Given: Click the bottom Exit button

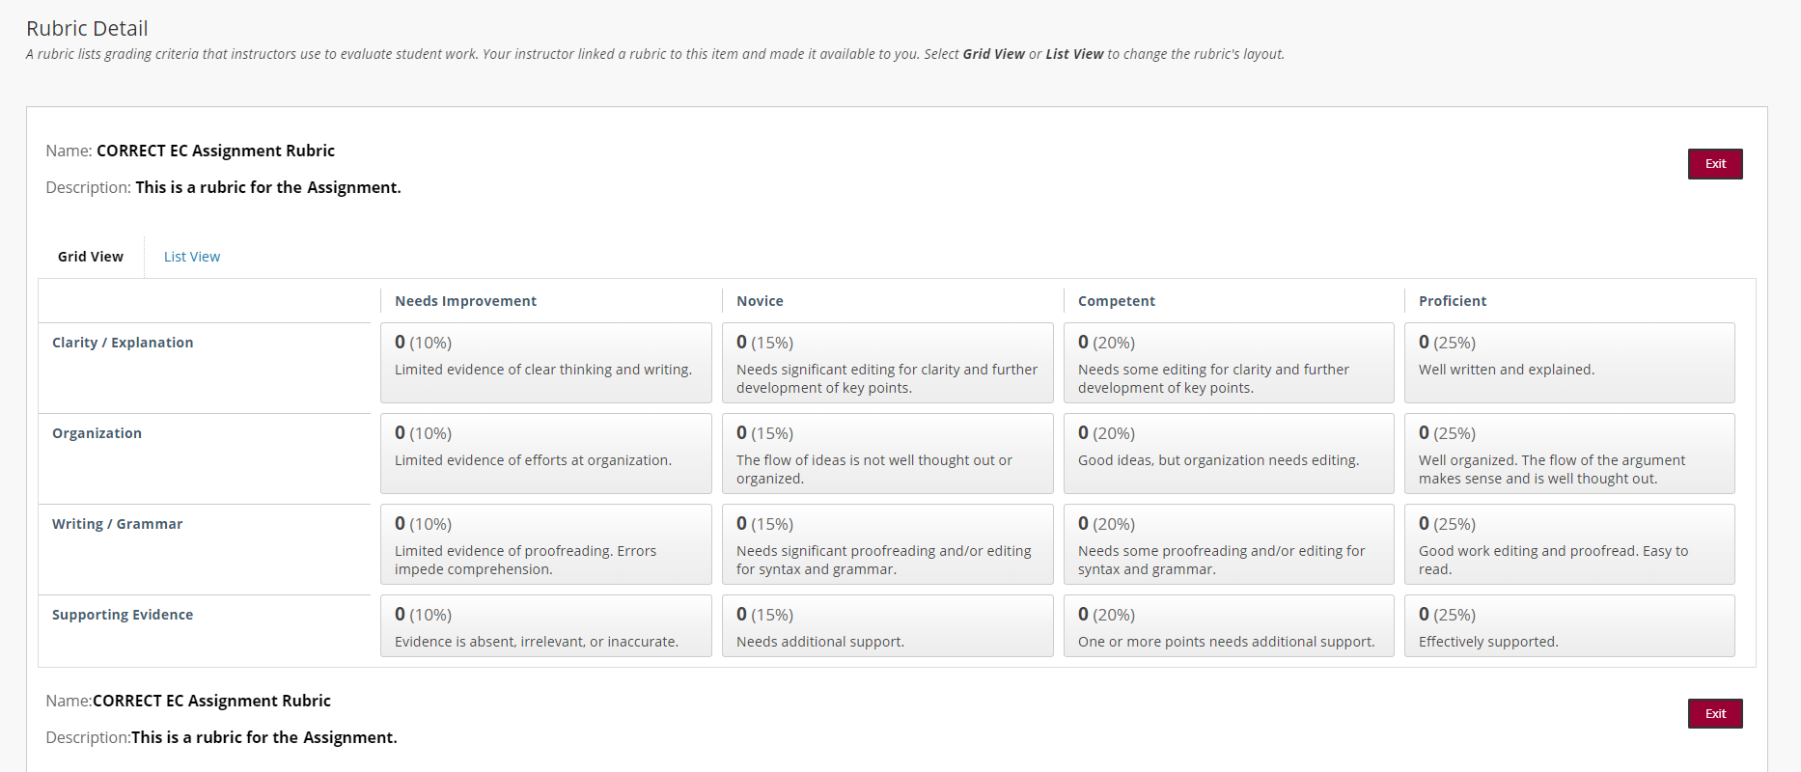Looking at the screenshot, I should tap(1715, 714).
